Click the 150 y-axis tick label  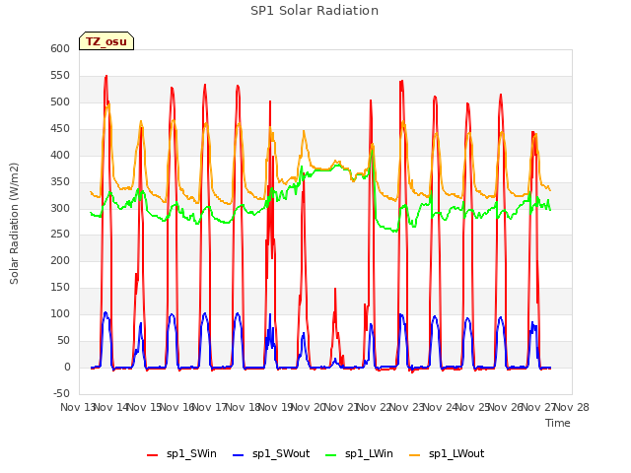[60, 287]
